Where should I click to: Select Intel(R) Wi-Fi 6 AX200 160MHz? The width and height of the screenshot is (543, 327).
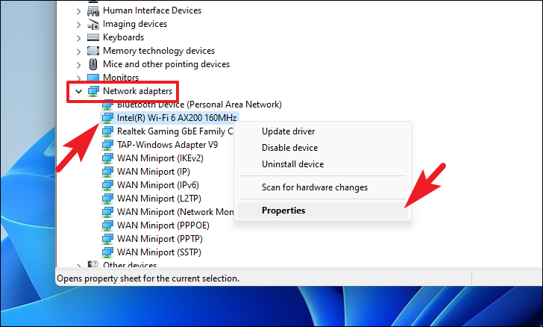[177, 118]
